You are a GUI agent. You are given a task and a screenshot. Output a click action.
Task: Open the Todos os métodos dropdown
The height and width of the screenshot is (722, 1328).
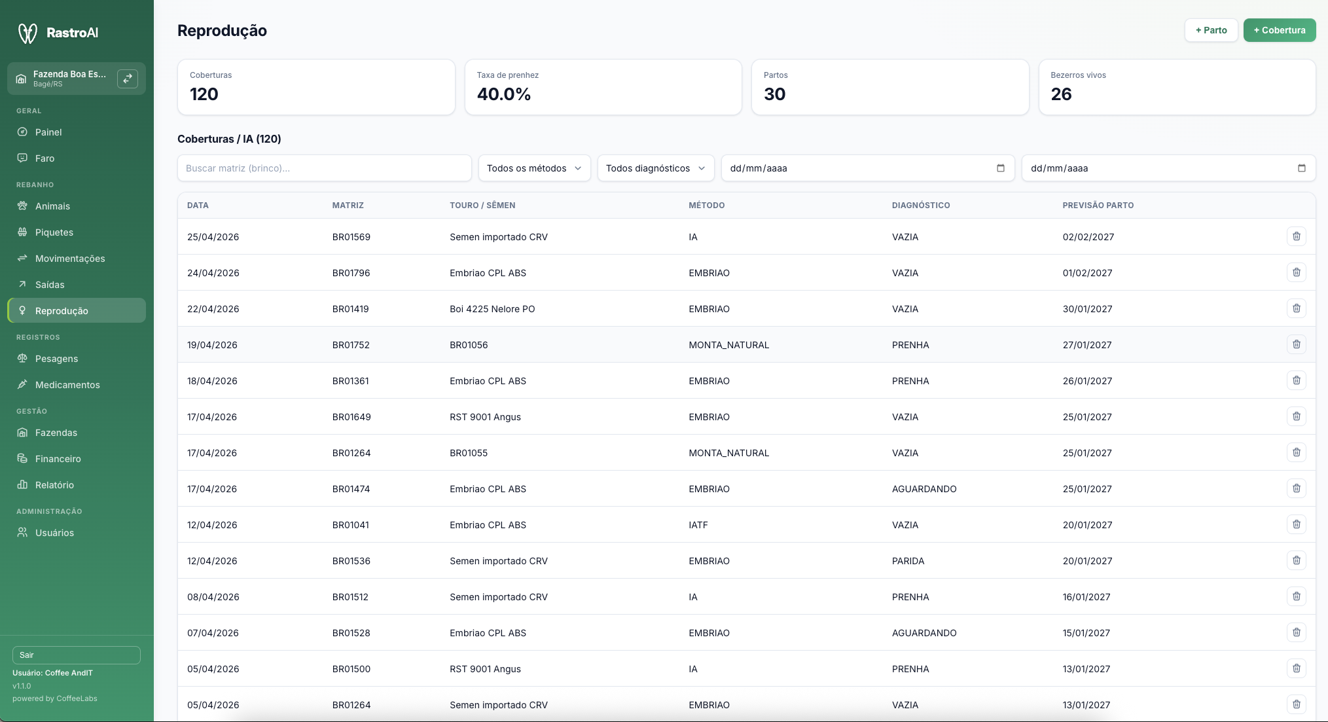tap(534, 168)
